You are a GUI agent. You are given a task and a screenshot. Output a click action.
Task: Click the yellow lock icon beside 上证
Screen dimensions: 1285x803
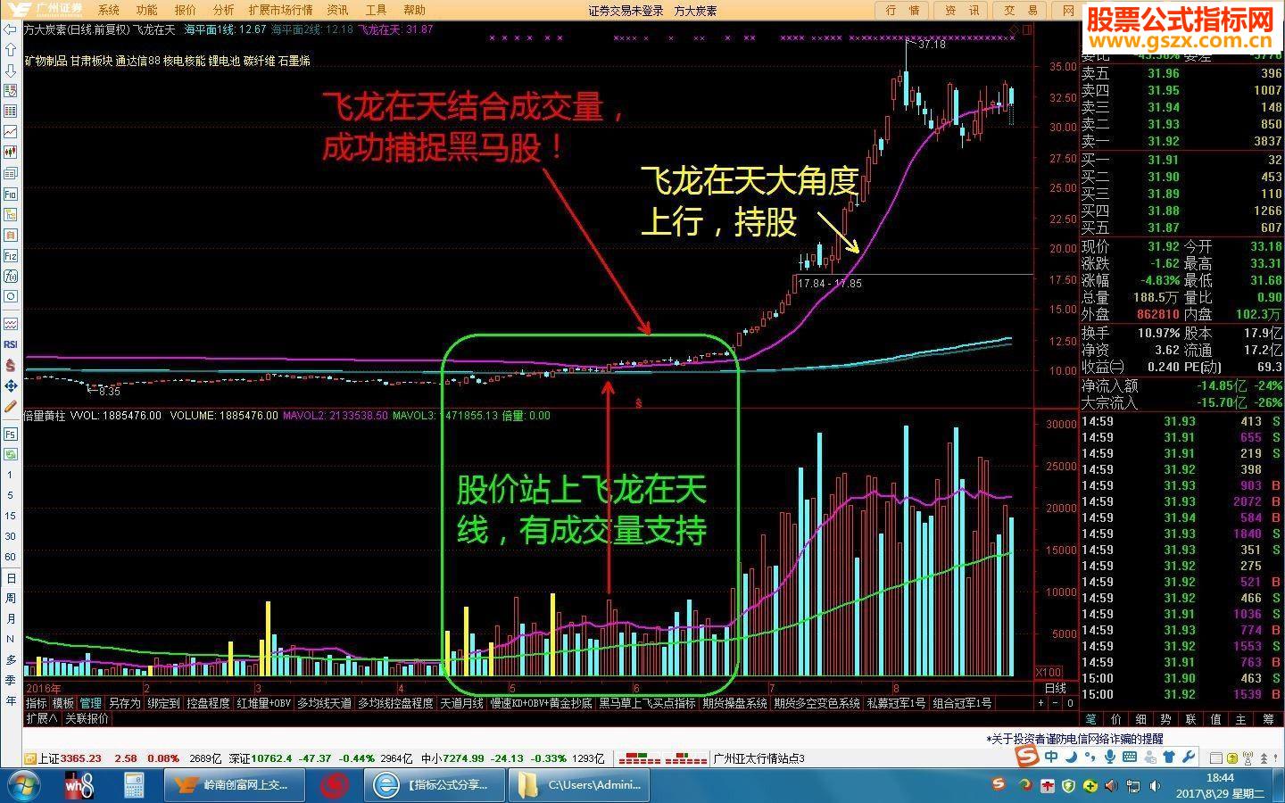29,759
